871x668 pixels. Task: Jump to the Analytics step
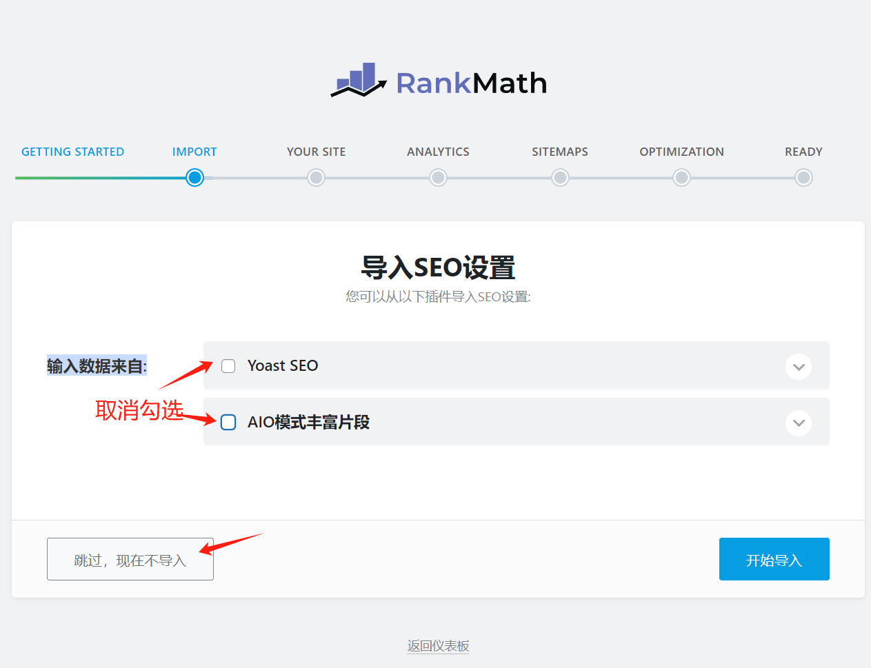[438, 152]
